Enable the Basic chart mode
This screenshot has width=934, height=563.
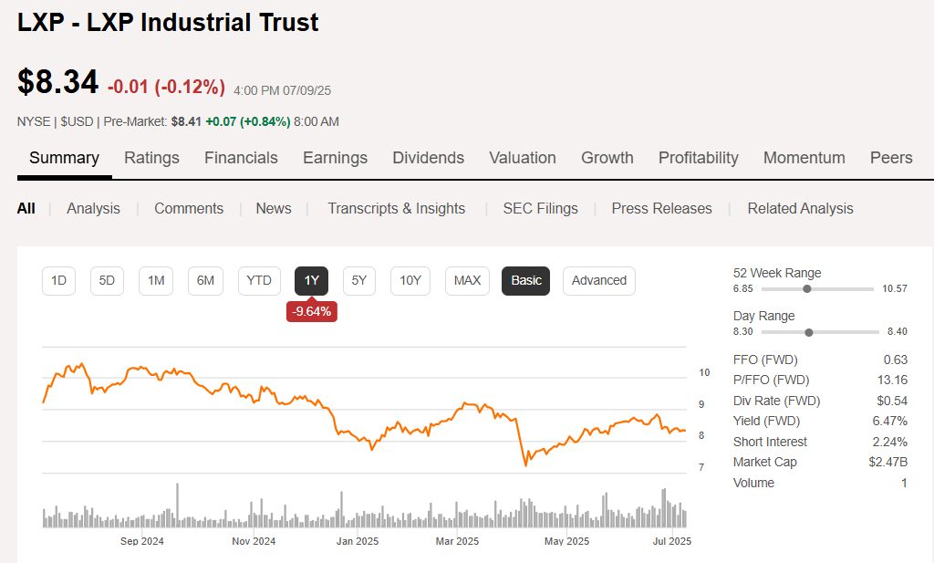[525, 281]
